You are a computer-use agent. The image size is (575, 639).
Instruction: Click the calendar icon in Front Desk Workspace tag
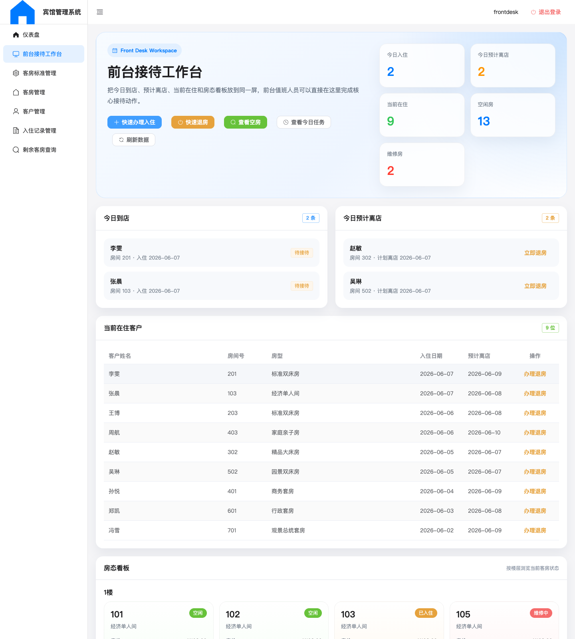tap(115, 51)
